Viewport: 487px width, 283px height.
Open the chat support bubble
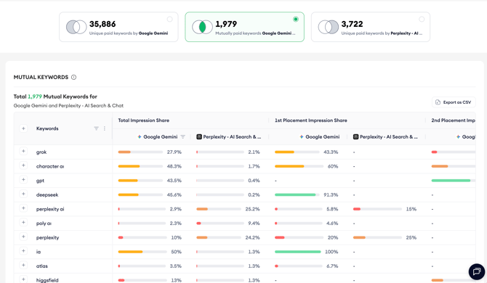476,272
